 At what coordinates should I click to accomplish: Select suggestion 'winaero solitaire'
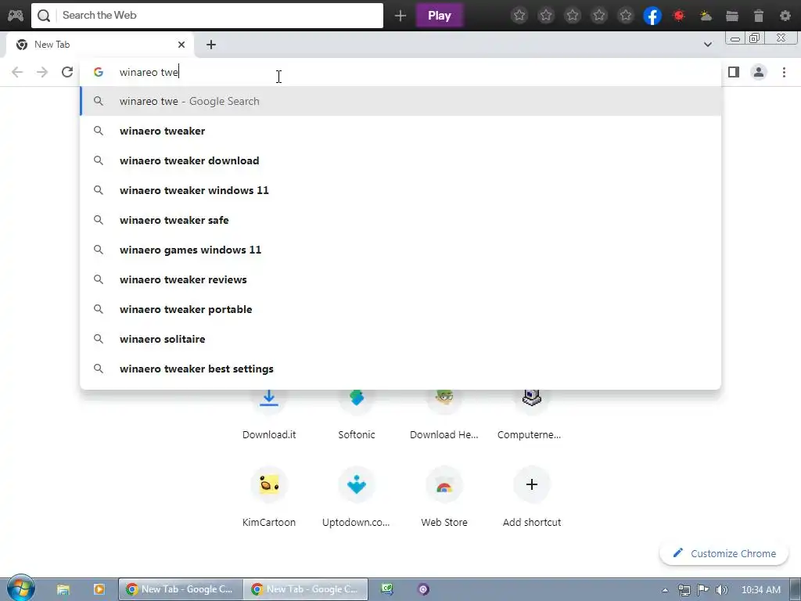[x=400, y=339]
